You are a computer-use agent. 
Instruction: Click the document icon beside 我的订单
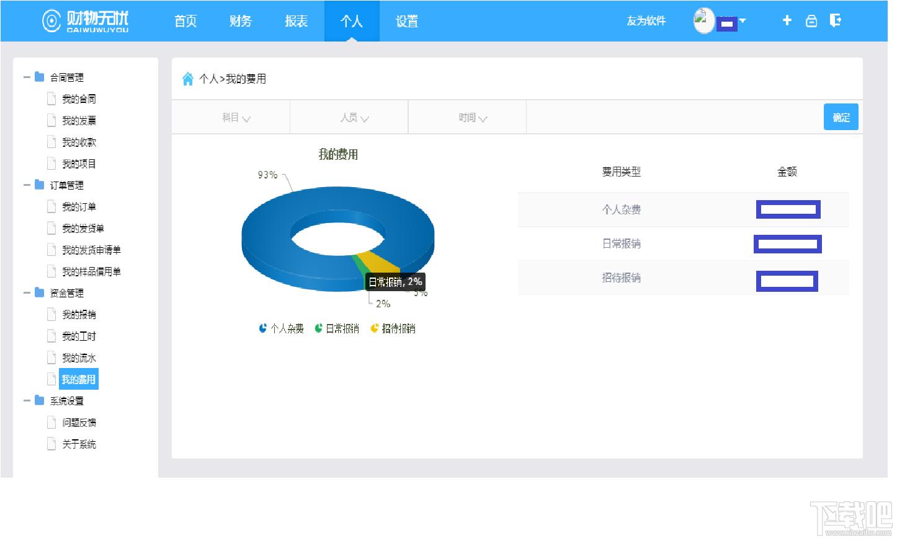pyautogui.click(x=52, y=206)
